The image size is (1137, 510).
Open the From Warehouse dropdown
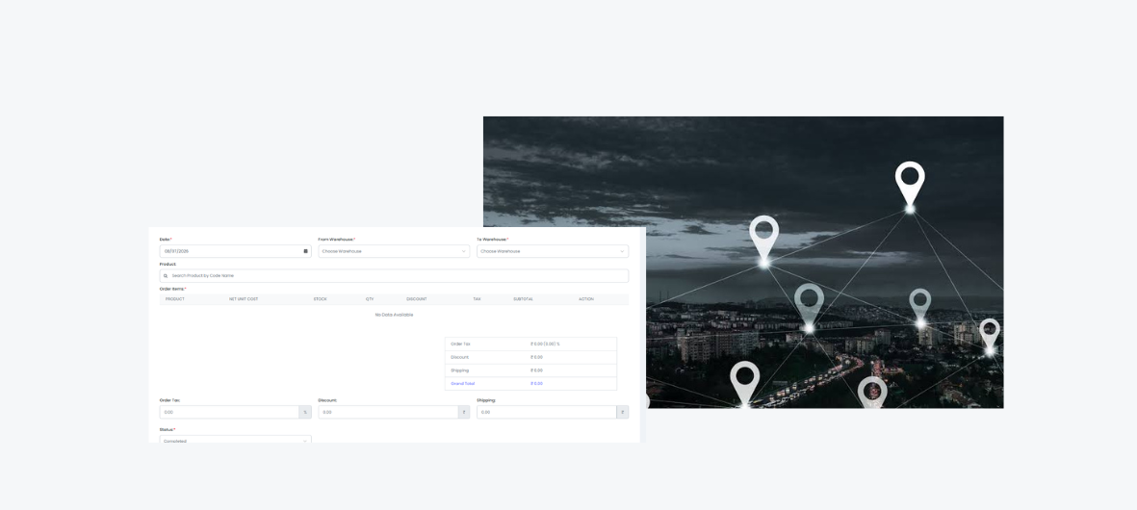[394, 251]
